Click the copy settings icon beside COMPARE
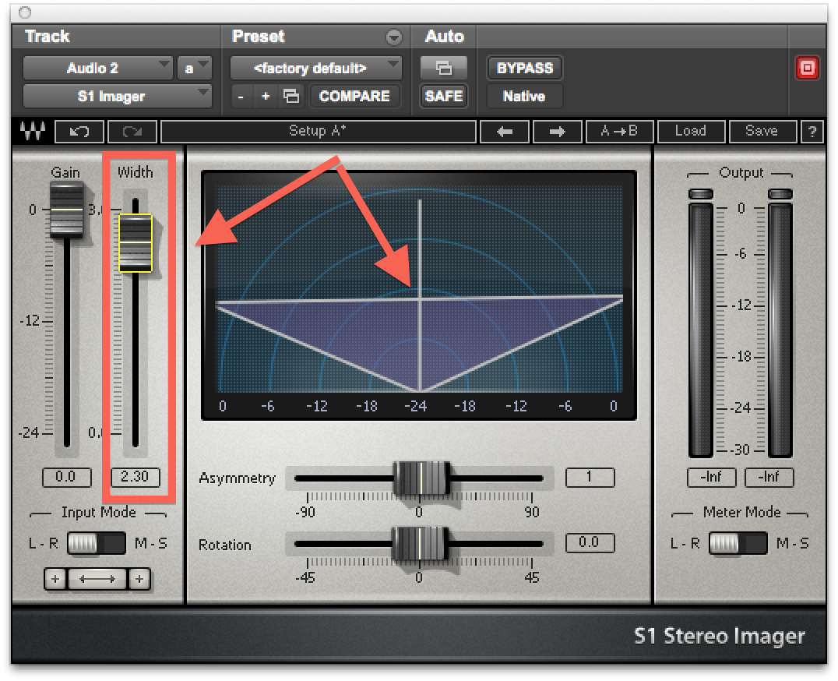This screenshot has width=838, height=681. [x=291, y=97]
